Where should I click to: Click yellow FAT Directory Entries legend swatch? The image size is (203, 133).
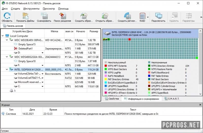coord(106,79)
